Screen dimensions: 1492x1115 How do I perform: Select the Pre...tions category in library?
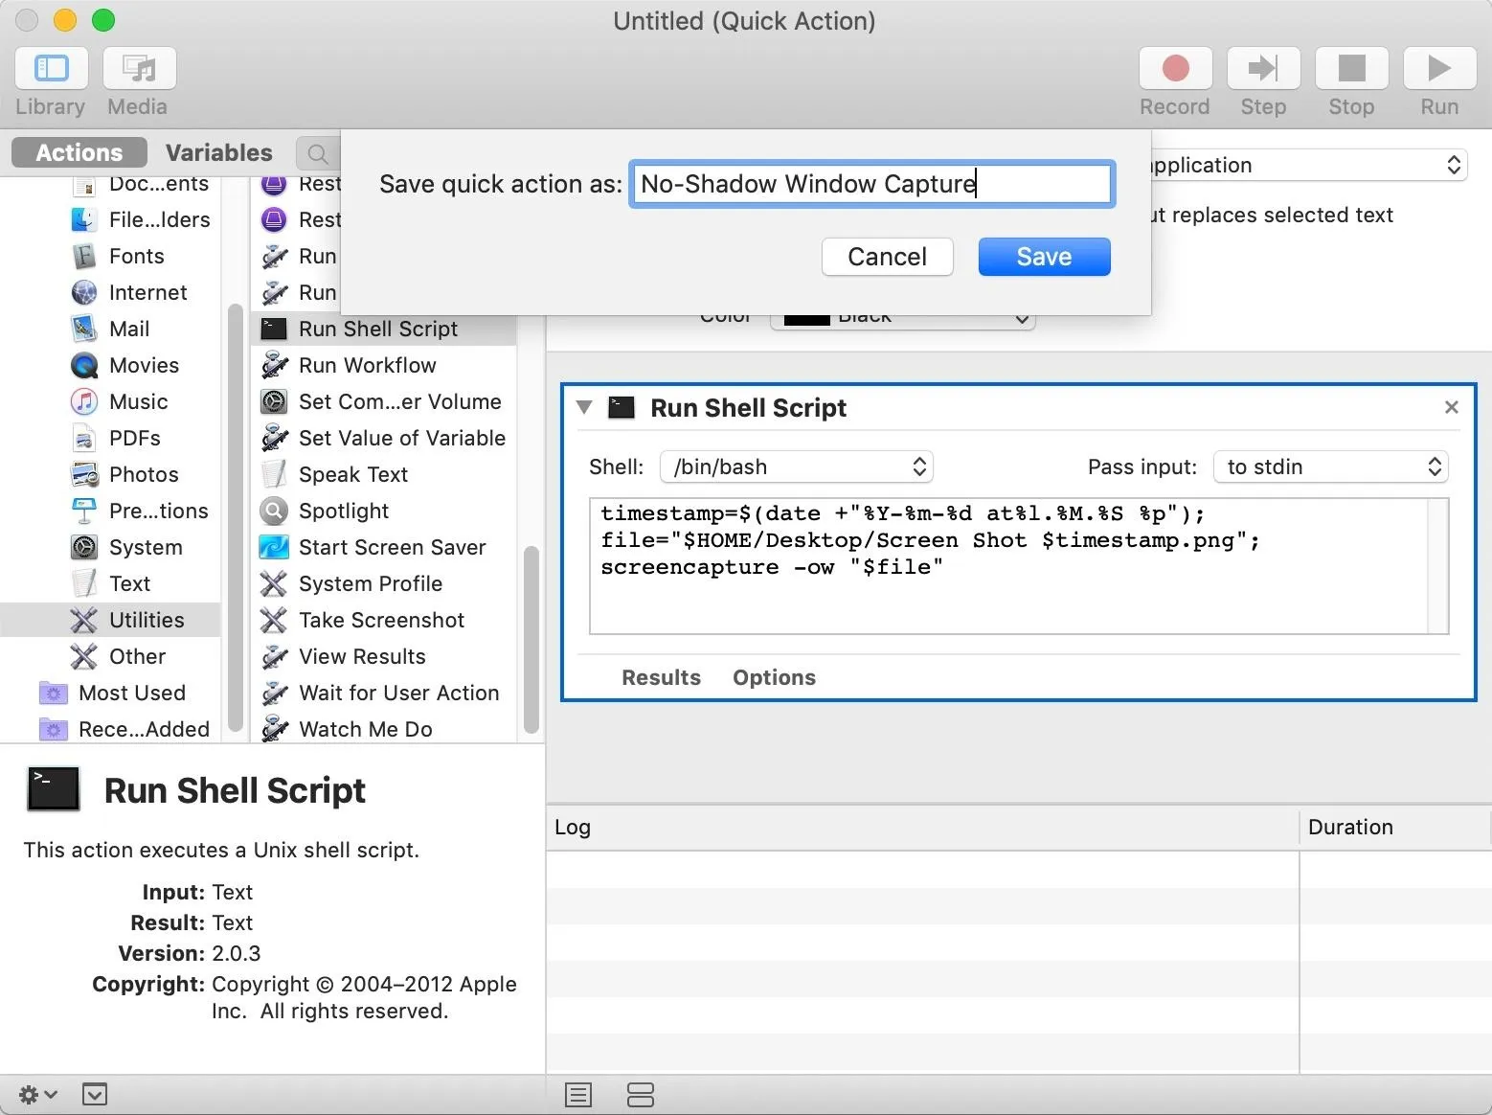pyautogui.click(x=139, y=511)
